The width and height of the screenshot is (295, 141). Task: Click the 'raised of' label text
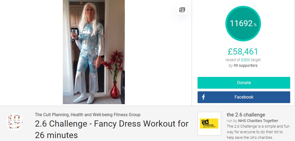(233, 60)
